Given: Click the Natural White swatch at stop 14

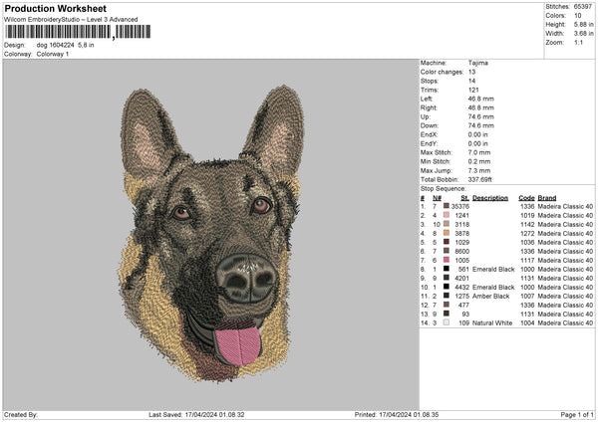Looking at the screenshot, I should pos(447,322).
